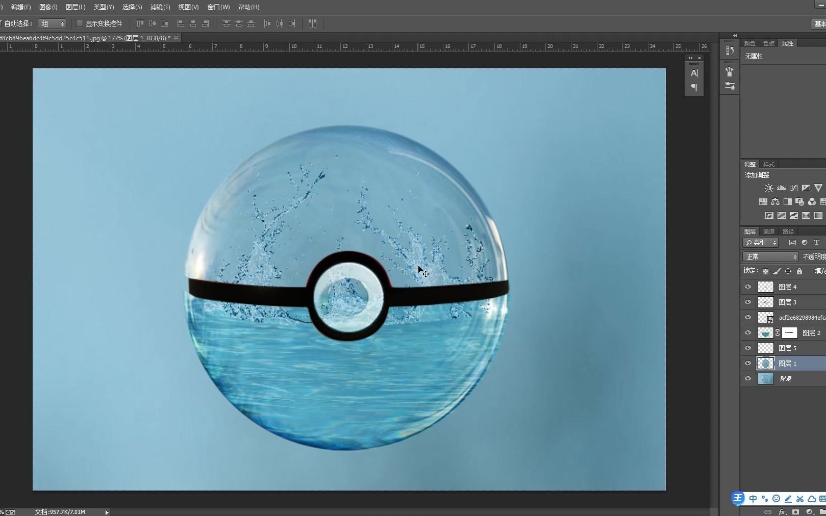Lock position icon in Layers panel

click(x=788, y=271)
